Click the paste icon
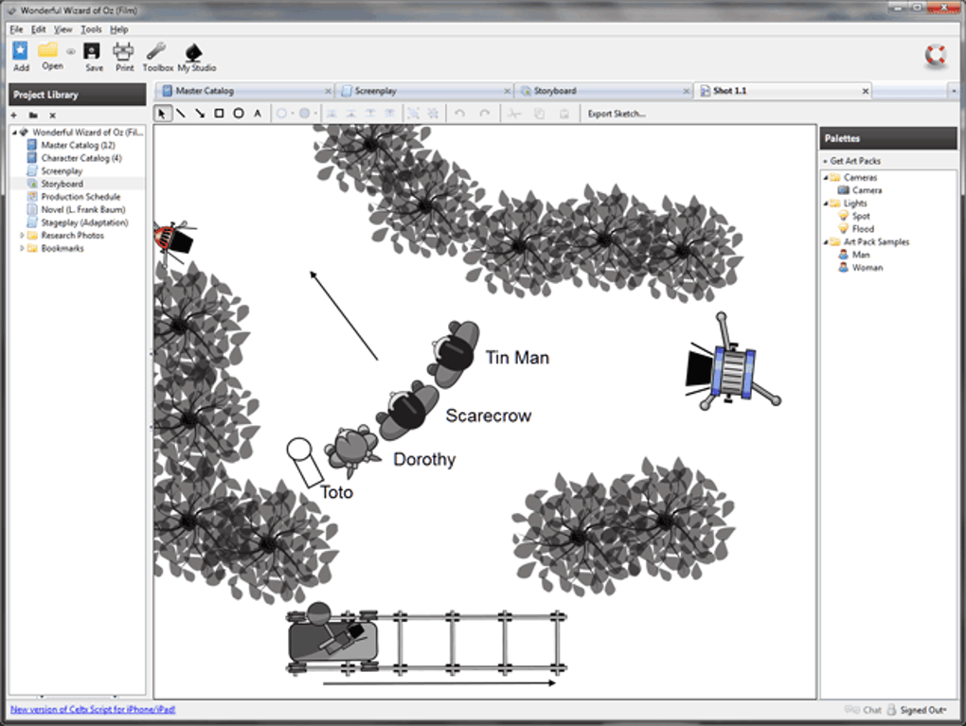Screen dimensions: 966x726 point(563,114)
